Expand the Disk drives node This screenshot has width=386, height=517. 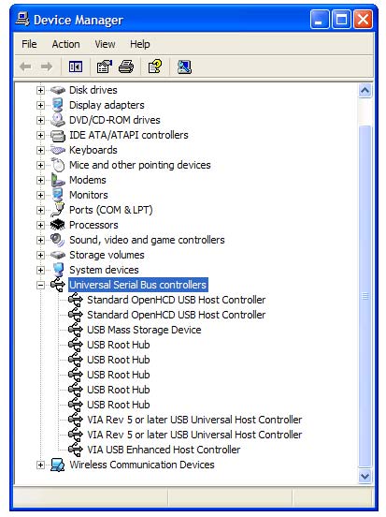coord(40,90)
